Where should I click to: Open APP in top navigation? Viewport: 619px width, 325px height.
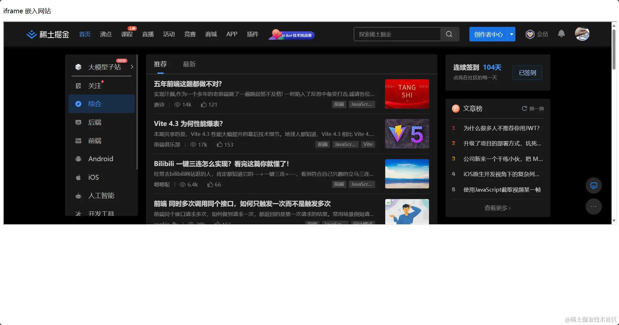(232, 34)
